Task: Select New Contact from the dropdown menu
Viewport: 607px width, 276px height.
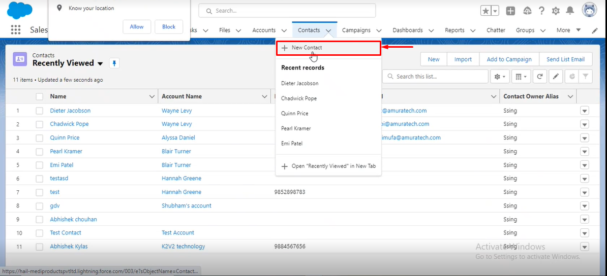Action: point(328,48)
